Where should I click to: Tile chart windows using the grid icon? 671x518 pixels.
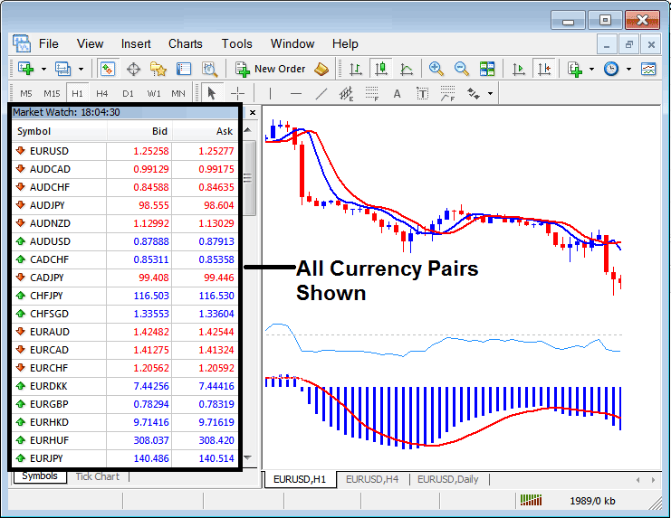pyautogui.click(x=487, y=69)
